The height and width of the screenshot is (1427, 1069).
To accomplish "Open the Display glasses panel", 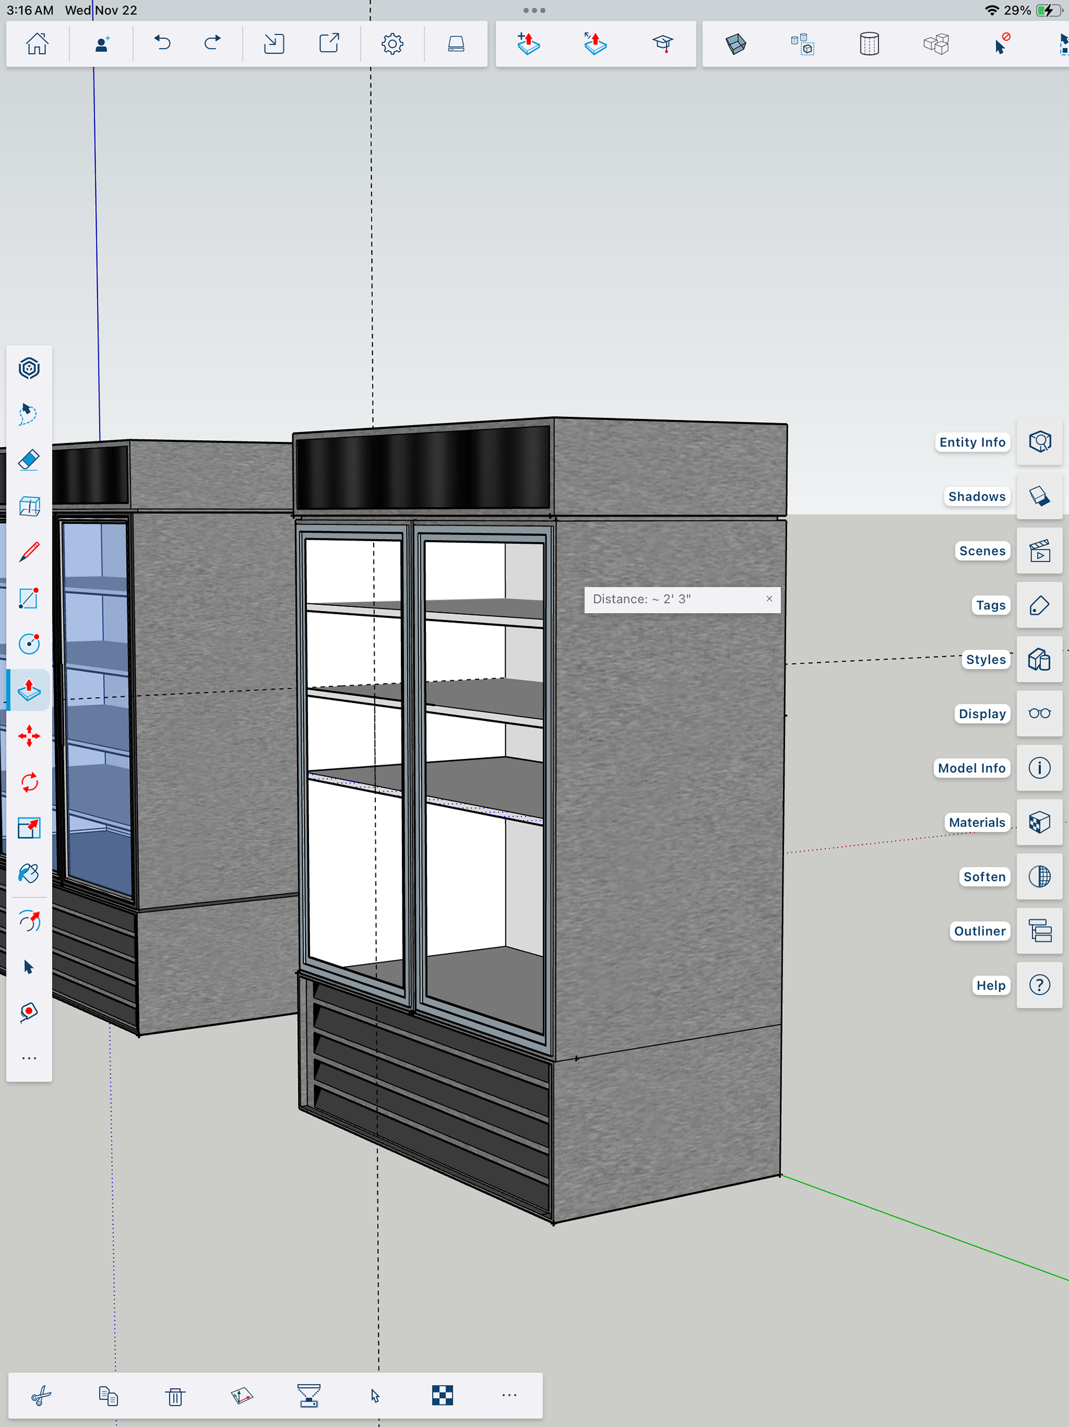I will pos(1039,713).
